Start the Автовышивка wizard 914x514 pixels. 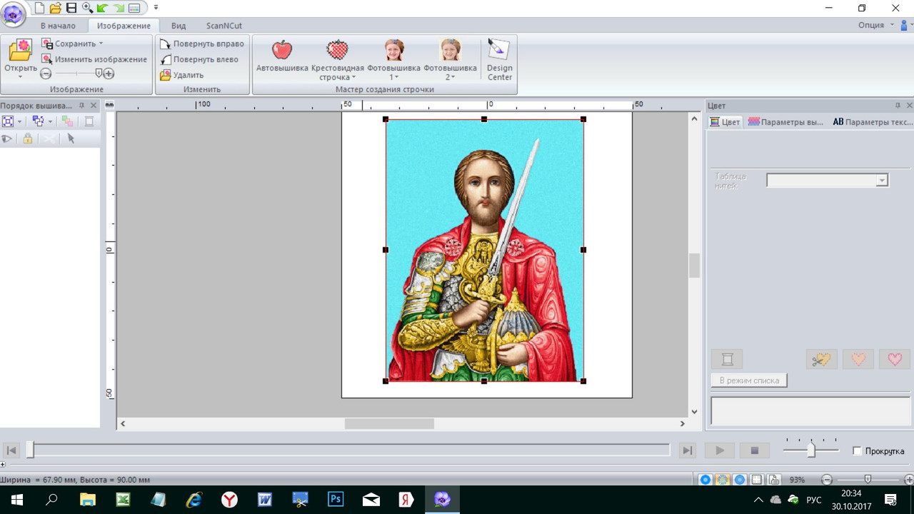[x=282, y=56]
